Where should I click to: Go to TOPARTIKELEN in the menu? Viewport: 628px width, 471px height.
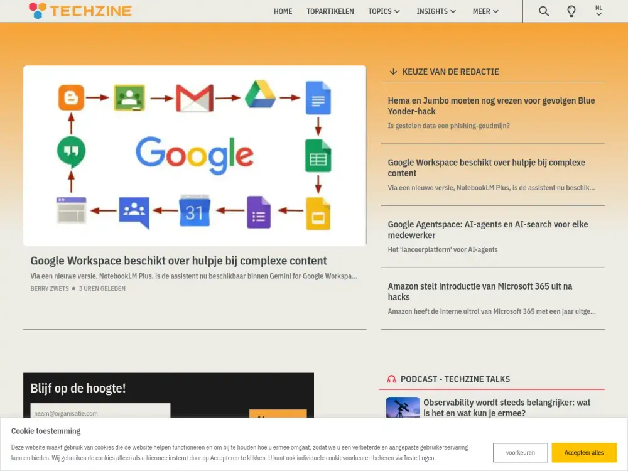[x=330, y=11]
